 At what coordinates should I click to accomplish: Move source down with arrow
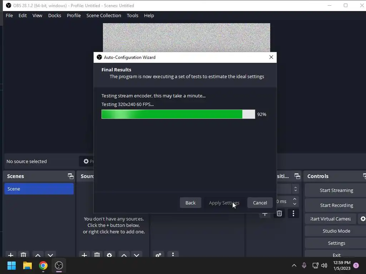pos(137,255)
